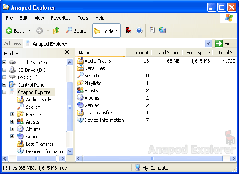Click 'My Computer' in status bar
The image size is (239, 174).
[x=156, y=168]
